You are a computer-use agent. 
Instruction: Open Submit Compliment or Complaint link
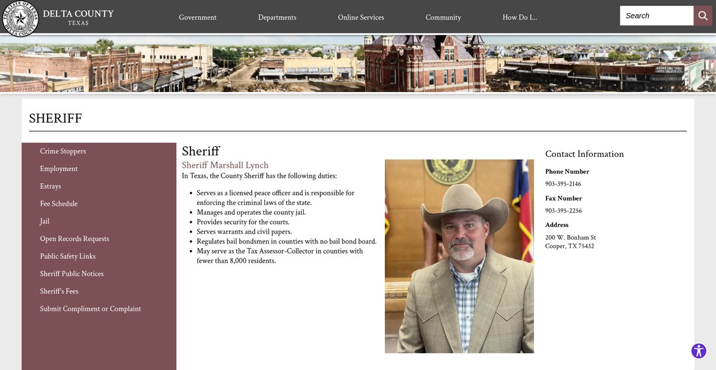click(x=91, y=309)
